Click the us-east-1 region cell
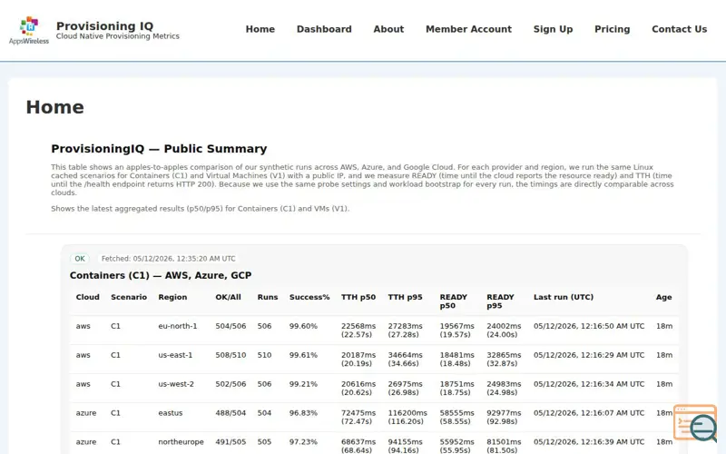The image size is (726, 454). point(175,355)
